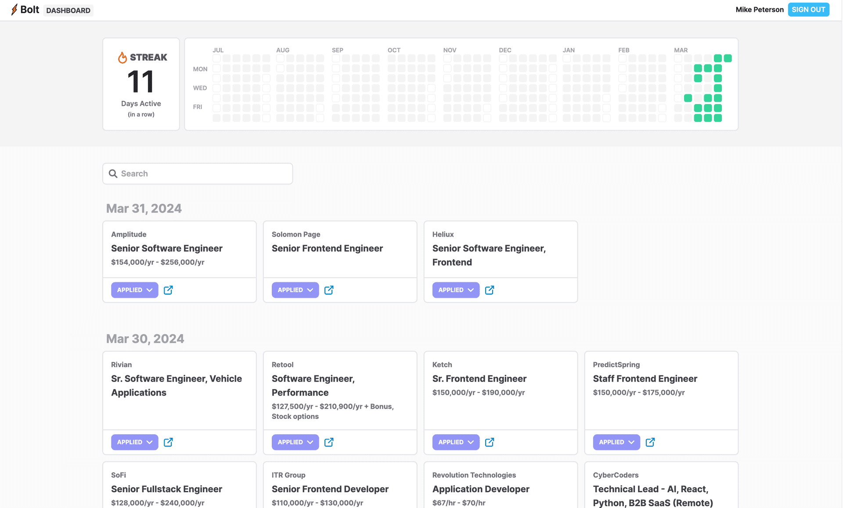Viewport: 843px width, 508px height.
Task: Select the Amplitude company name
Action: (129, 234)
